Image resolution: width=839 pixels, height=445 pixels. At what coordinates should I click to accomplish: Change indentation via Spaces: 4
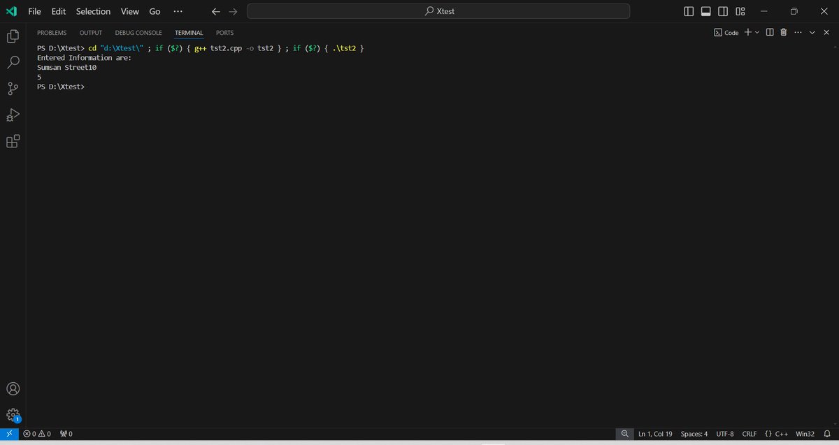[x=694, y=434]
